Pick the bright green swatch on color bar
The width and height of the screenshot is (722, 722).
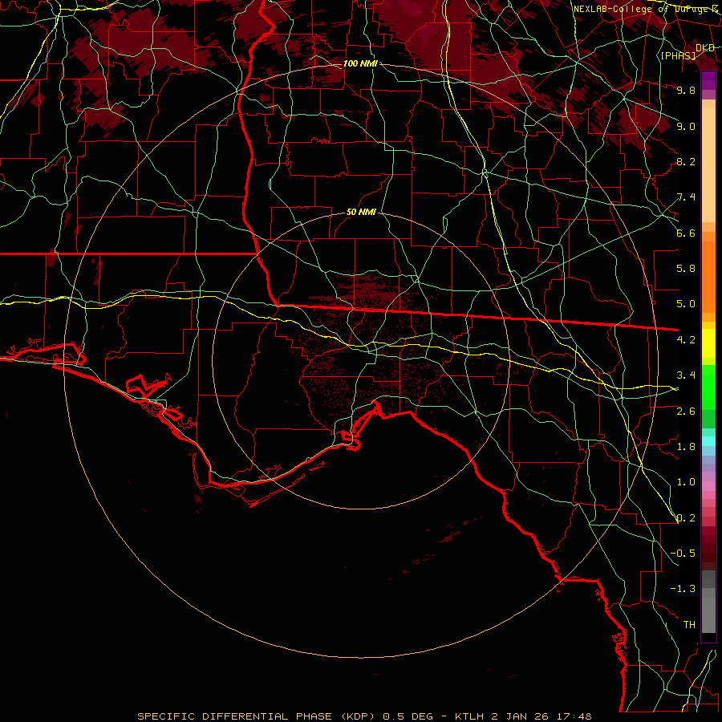coord(708,387)
